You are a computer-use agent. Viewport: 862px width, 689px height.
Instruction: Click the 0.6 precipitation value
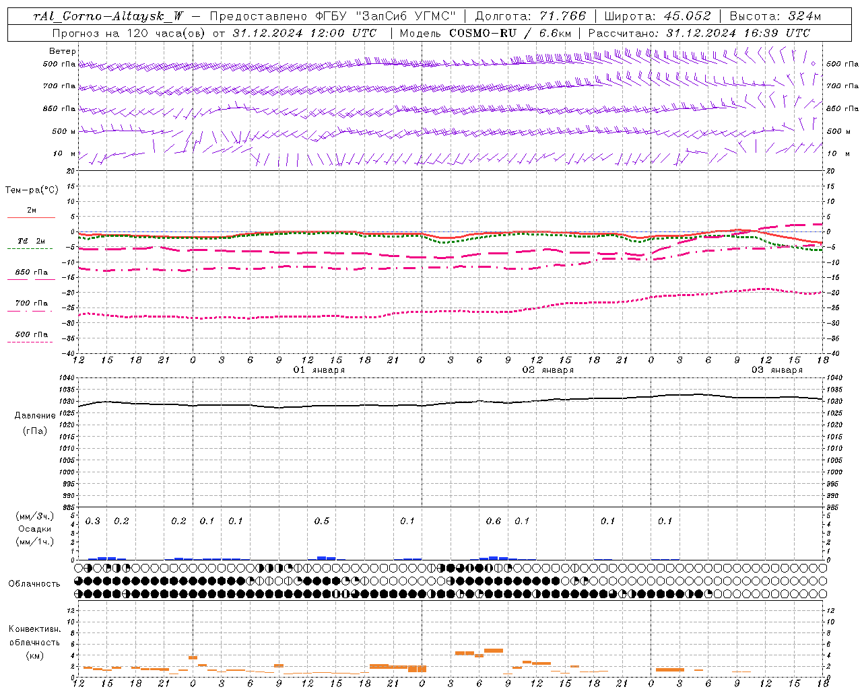(x=494, y=521)
